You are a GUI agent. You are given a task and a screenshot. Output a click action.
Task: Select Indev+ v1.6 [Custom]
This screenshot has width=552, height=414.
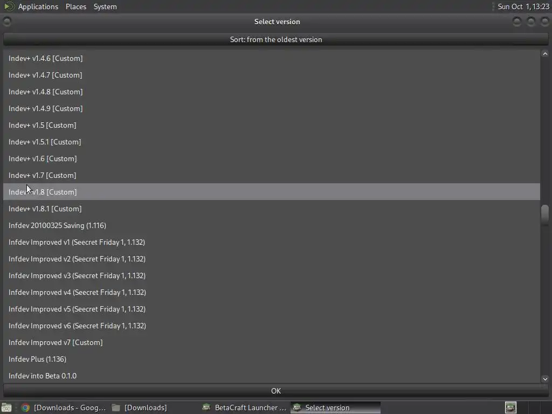tap(272, 159)
